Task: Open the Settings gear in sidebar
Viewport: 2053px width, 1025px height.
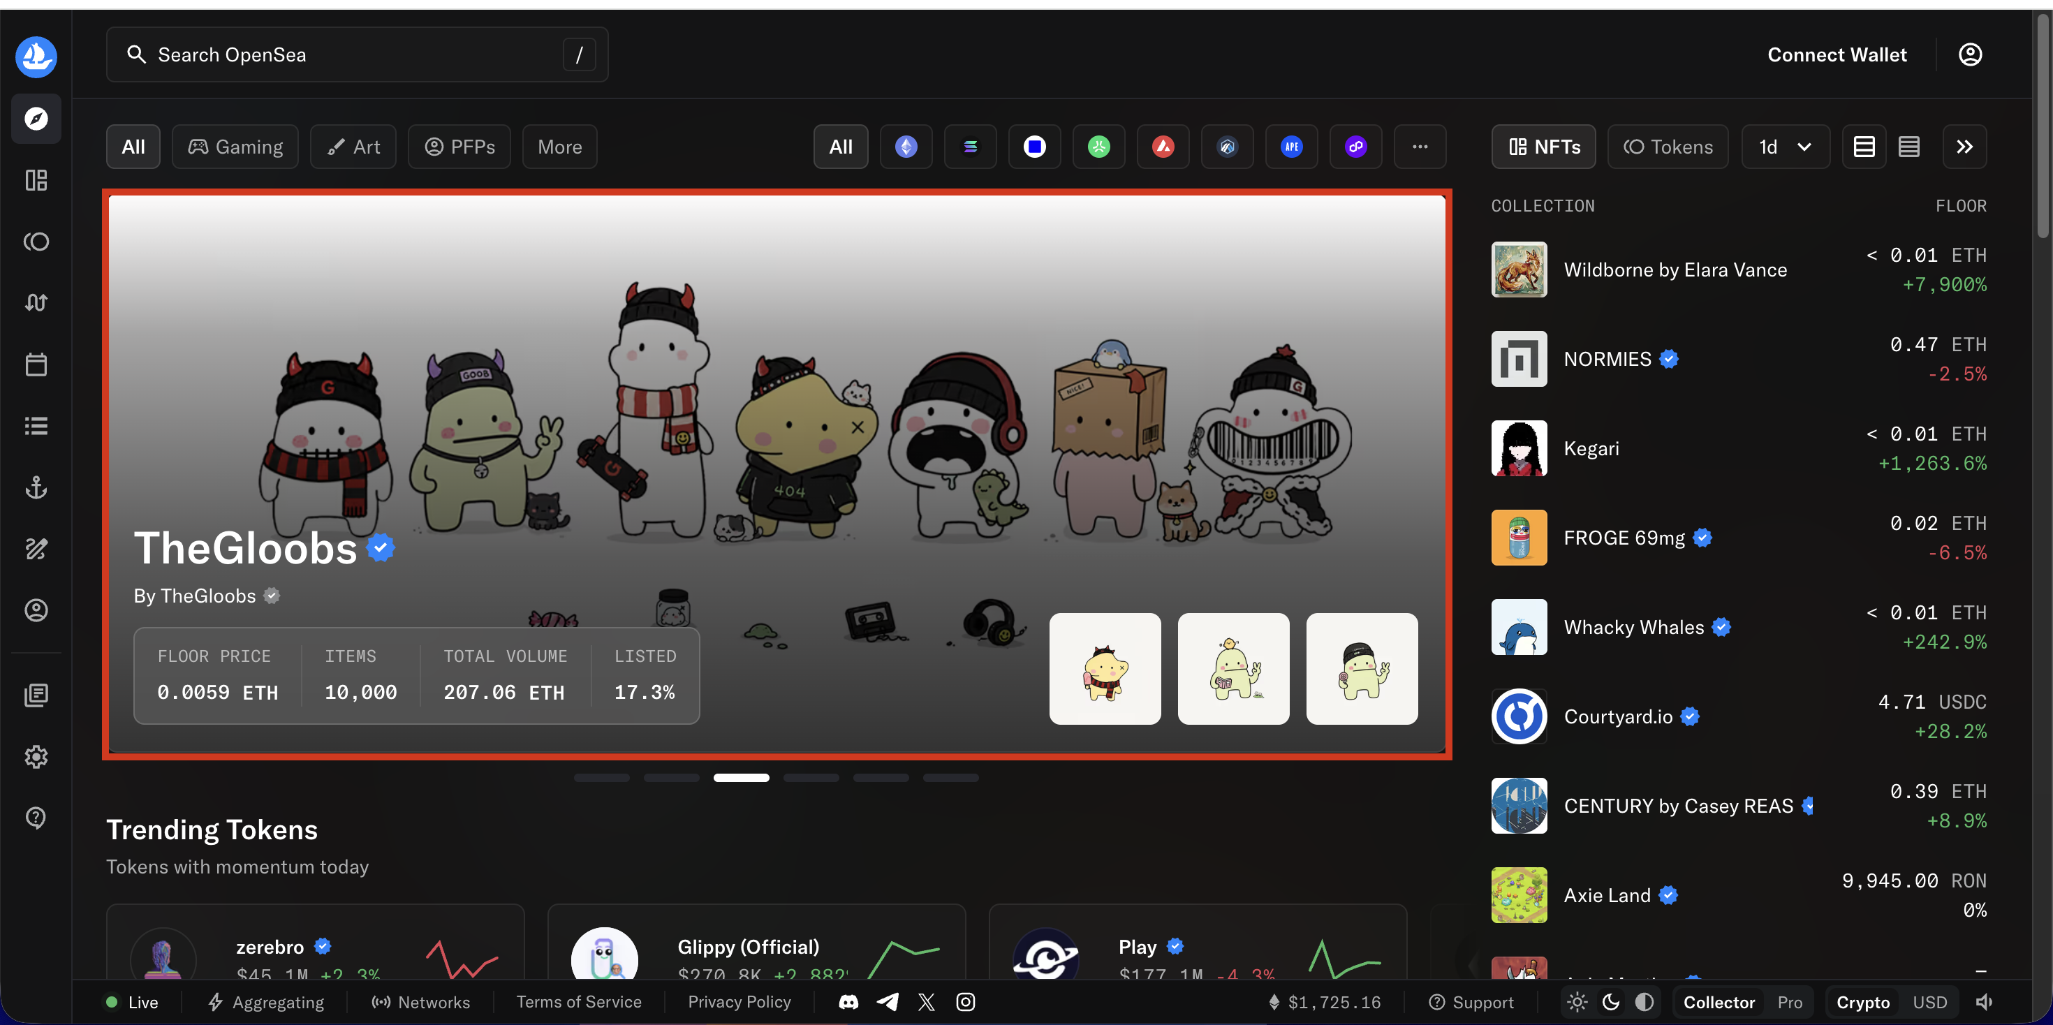Action: point(36,756)
